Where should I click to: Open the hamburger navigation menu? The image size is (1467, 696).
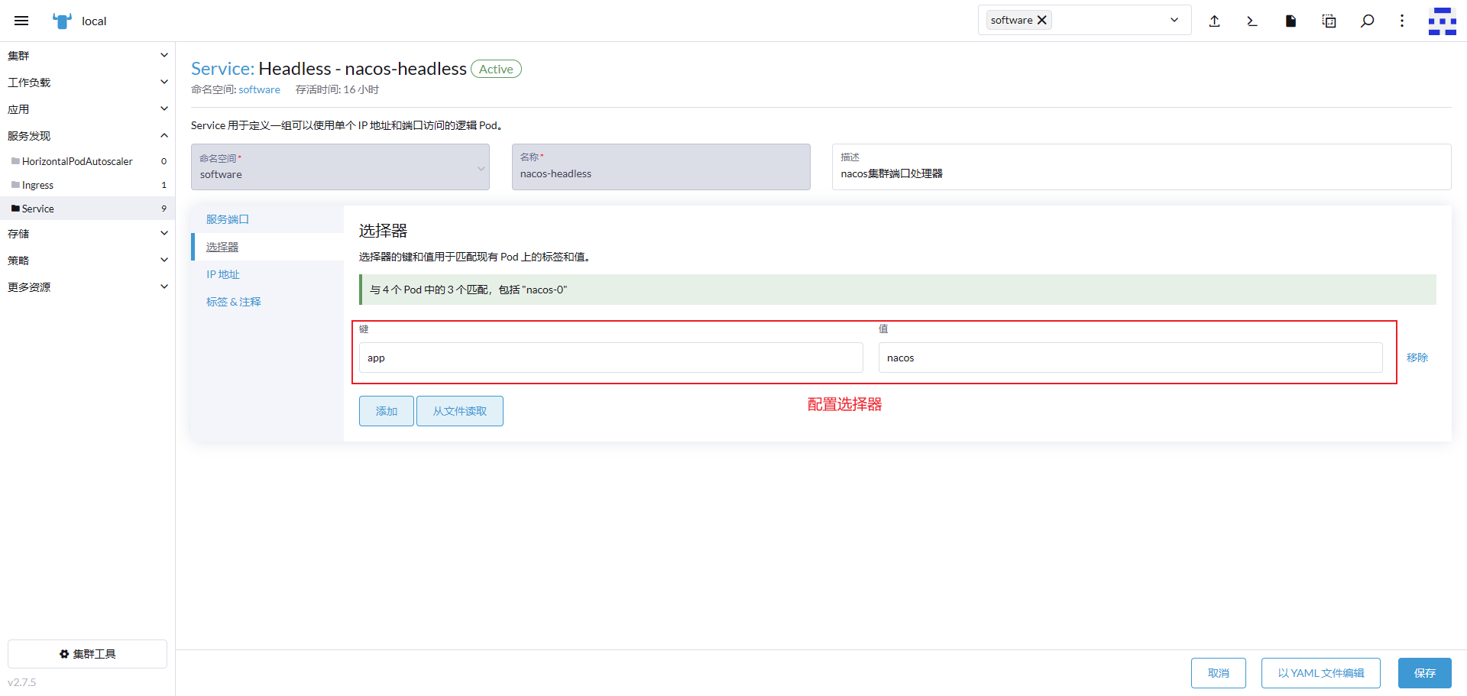point(21,21)
